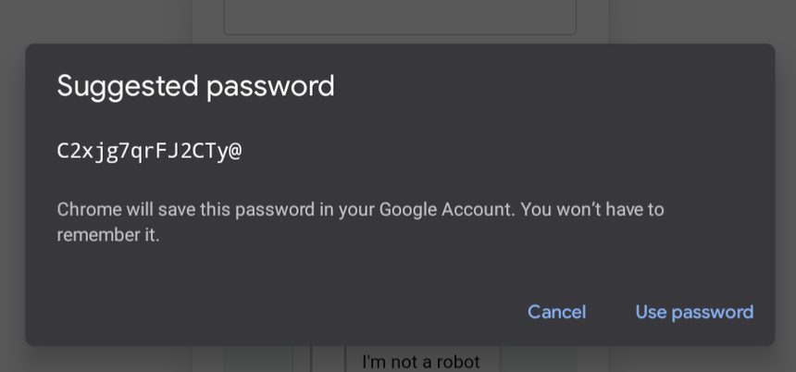Screen dimensions: 796x372
Task: Click the "Suggested password" dialog title
Action: [195, 86]
